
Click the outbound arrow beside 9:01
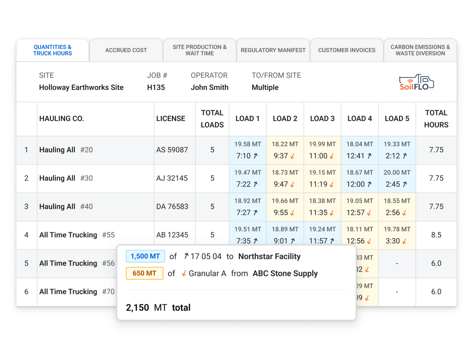pos(292,241)
